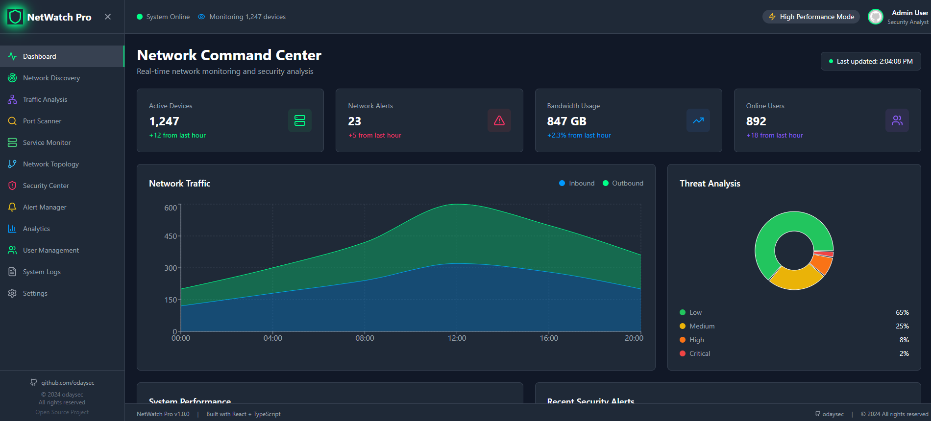The height and width of the screenshot is (421, 931).
Task: Click the yellow Medium donut segment
Action: pyautogui.click(x=795, y=279)
